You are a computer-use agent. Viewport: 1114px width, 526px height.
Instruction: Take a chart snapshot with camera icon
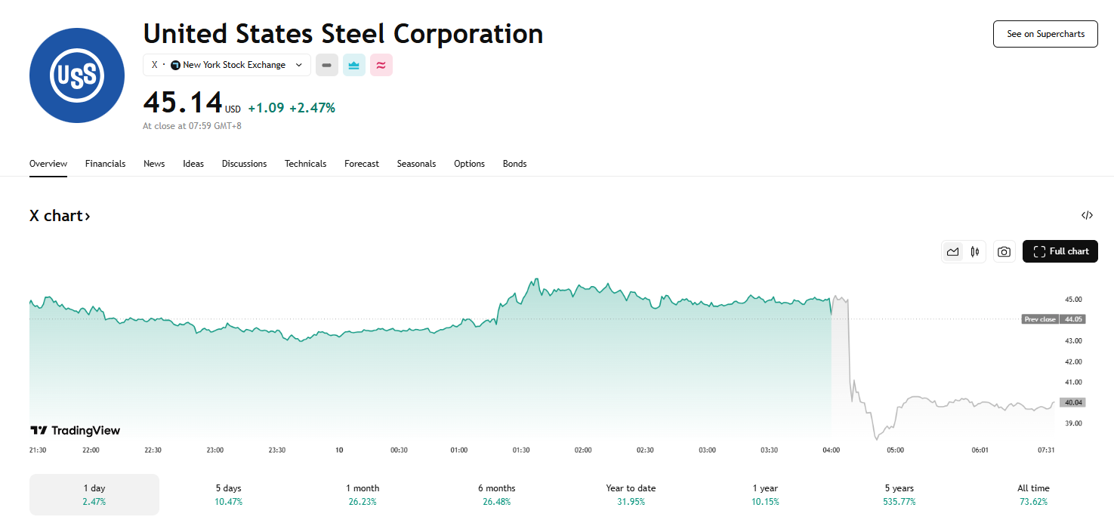tap(1004, 251)
